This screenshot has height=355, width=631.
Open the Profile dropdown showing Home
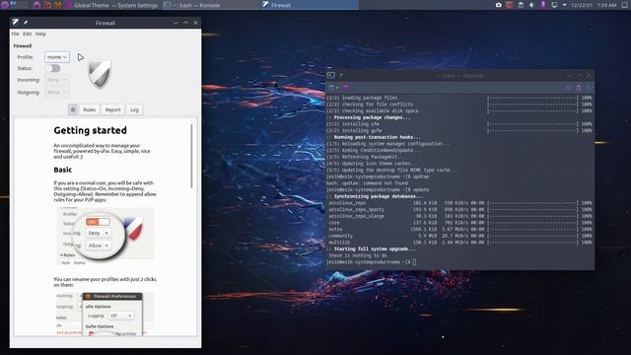(57, 57)
